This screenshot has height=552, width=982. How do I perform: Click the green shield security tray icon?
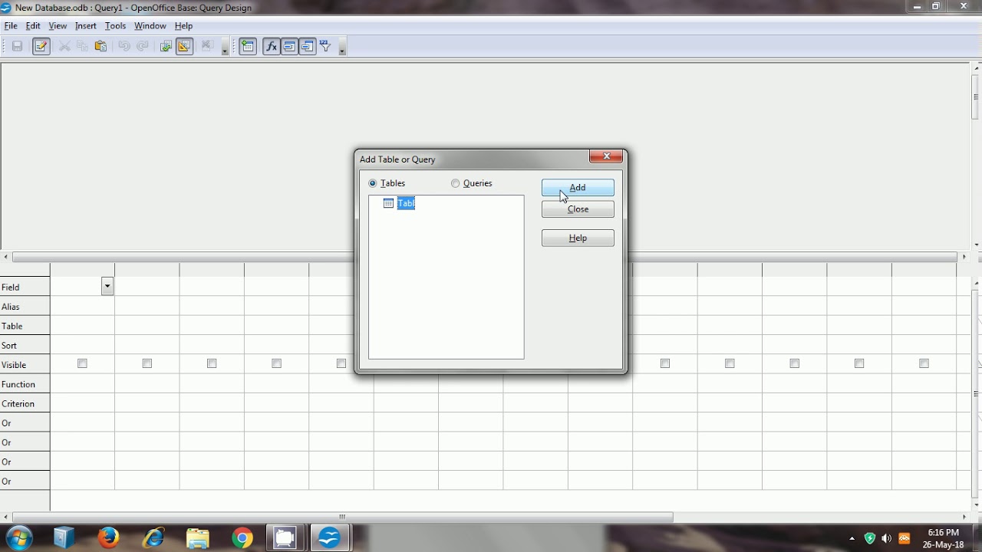point(869,538)
